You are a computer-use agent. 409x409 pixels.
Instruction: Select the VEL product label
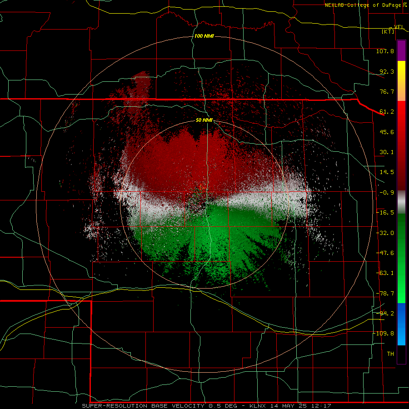pos(399,27)
